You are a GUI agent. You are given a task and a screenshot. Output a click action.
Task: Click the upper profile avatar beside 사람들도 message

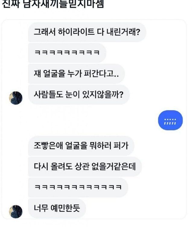pyautogui.click(x=16, y=98)
